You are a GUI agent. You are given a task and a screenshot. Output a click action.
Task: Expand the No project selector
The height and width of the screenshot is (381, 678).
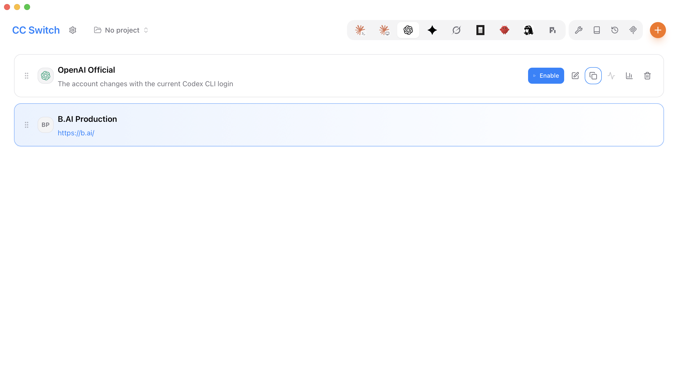[121, 30]
